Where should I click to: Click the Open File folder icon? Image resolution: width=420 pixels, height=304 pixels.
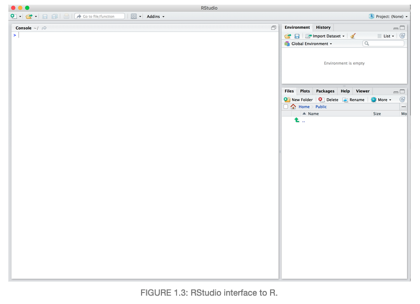29,16
